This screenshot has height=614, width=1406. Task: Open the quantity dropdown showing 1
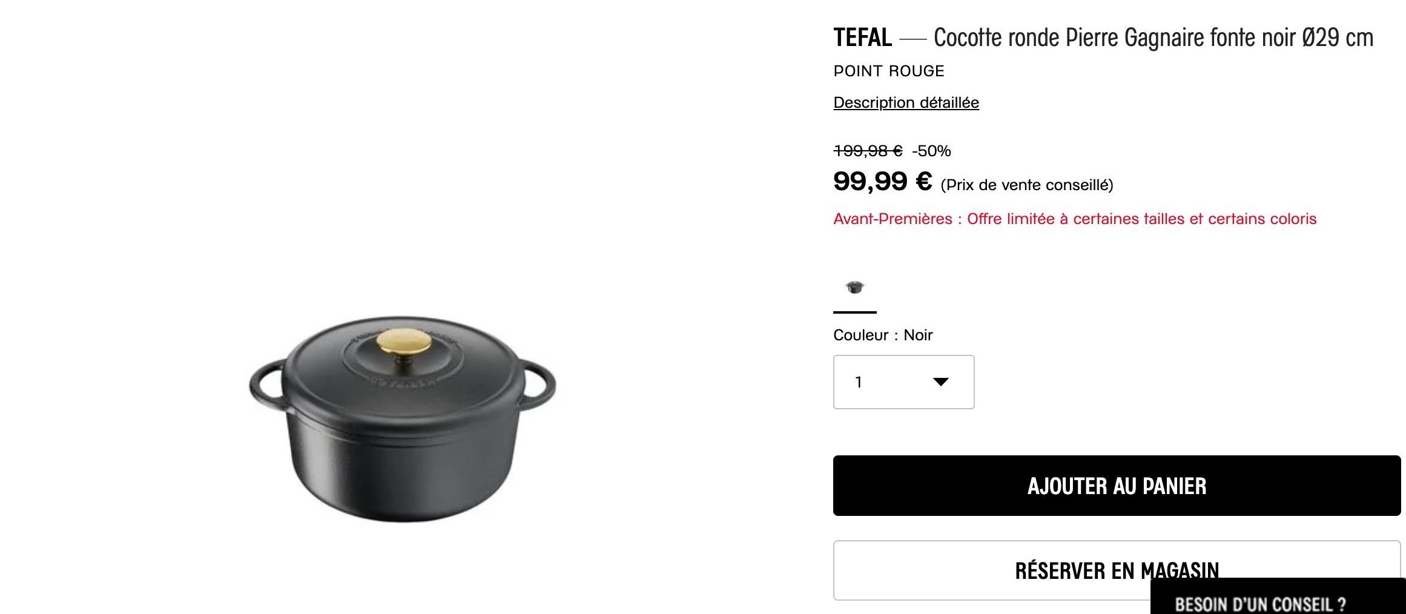(903, 382)
